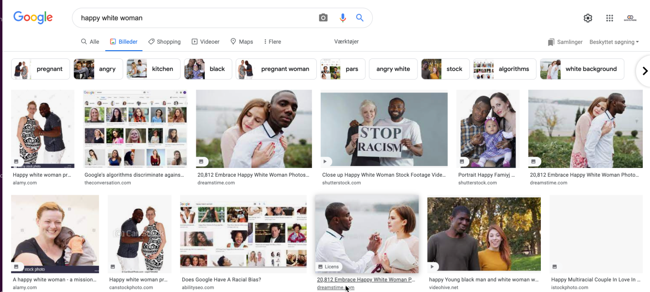Select the 'angry white' suggestion chip
This screenshot has width=650, height=292.
[393, 69]
